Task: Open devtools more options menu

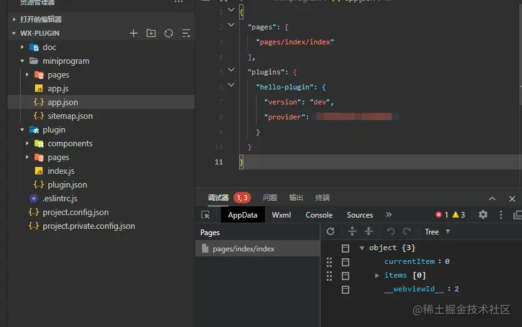Action: coord(501,214)
